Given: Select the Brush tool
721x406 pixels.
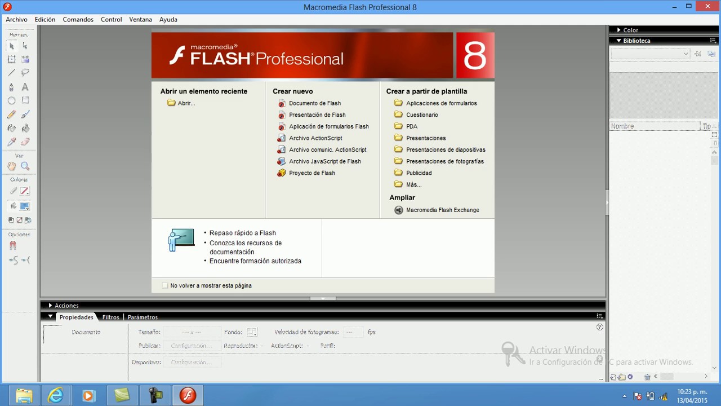Looking at the screenshot, I should pos(25,114).
